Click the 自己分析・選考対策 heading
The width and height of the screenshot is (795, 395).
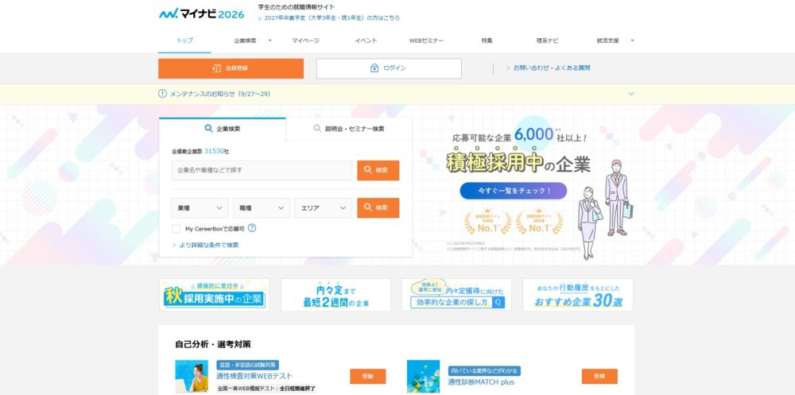click(213, 344)
